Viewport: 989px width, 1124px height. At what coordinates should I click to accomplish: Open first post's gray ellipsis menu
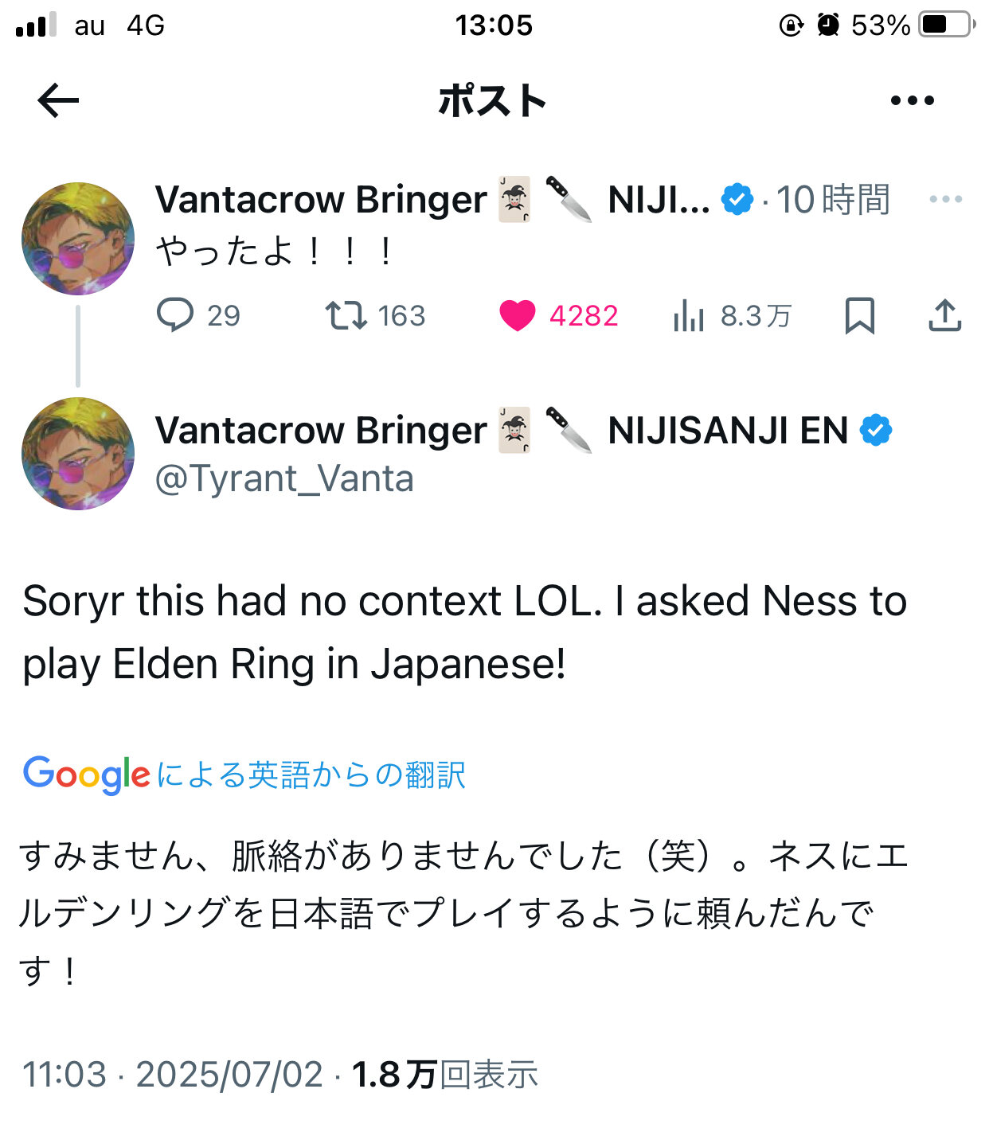pyautogui.click(x=945, y=199)
